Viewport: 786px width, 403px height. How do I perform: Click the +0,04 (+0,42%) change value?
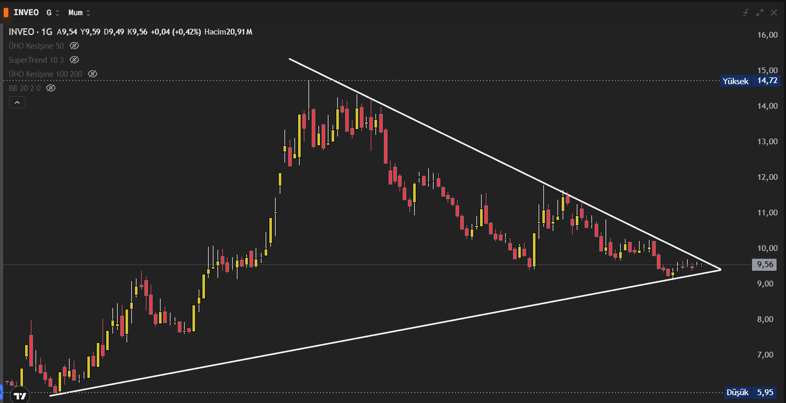176,31
